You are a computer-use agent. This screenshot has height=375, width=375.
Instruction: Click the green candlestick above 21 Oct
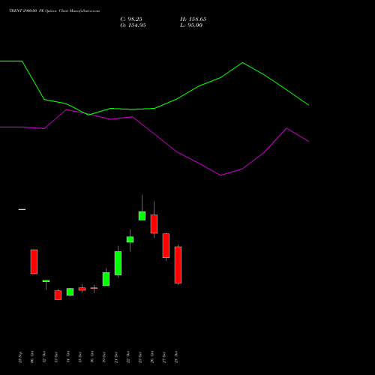(118, 263)
